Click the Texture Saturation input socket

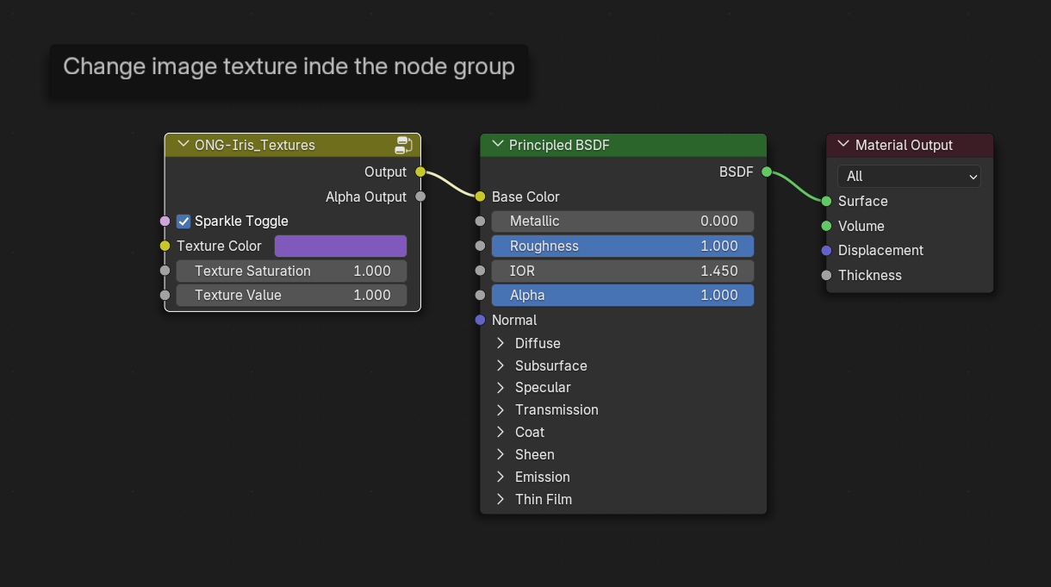[165, 271]
